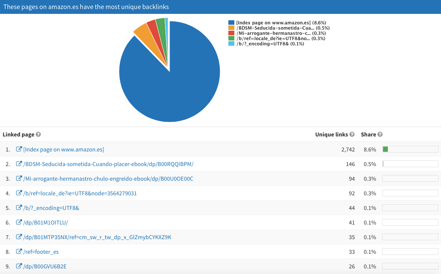The width and height of the screenshot is (441, 274).
Task: Click blue legend swatch for Index page
Action: [x=231, y=23]
